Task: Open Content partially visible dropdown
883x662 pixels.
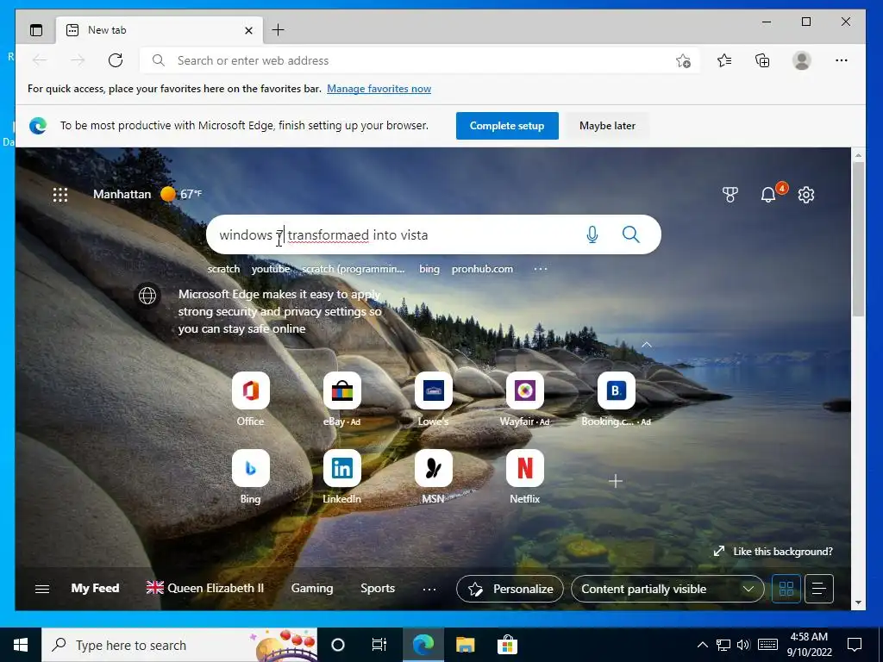Action: click(x=667, y=589)
